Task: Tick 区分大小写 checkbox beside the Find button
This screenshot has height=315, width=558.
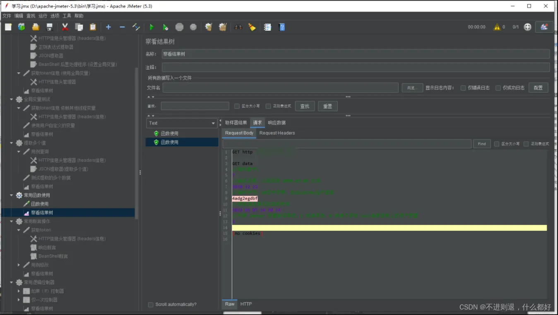Action: tap(497, 144)
